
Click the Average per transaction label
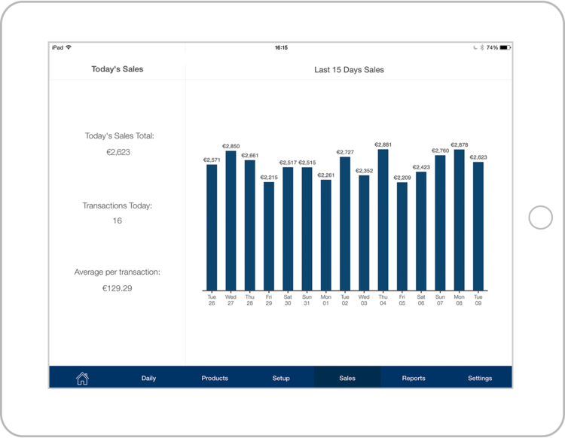[117, 272]
